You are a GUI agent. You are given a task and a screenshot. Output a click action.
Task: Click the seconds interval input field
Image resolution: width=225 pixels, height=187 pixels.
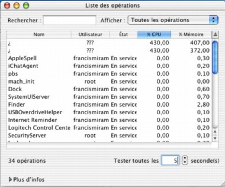click(x=170, y=160)
